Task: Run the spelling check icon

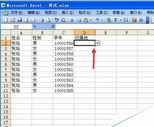Action: [57, 20]
